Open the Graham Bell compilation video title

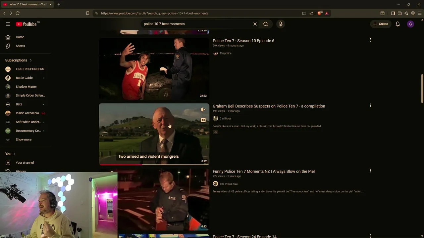pyautogui.click(x=269, y=106)
